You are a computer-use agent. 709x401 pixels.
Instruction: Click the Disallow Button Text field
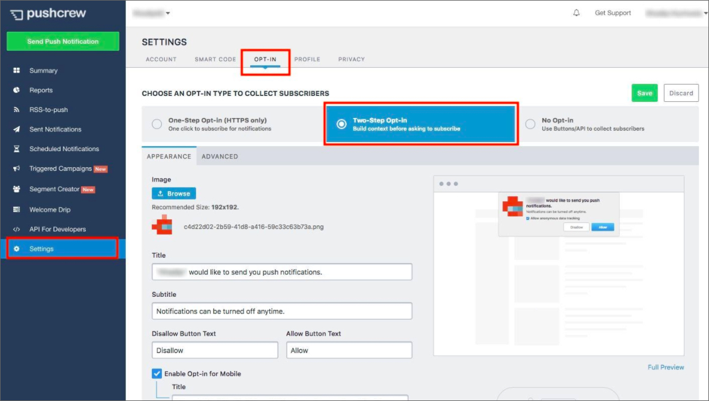215,350
